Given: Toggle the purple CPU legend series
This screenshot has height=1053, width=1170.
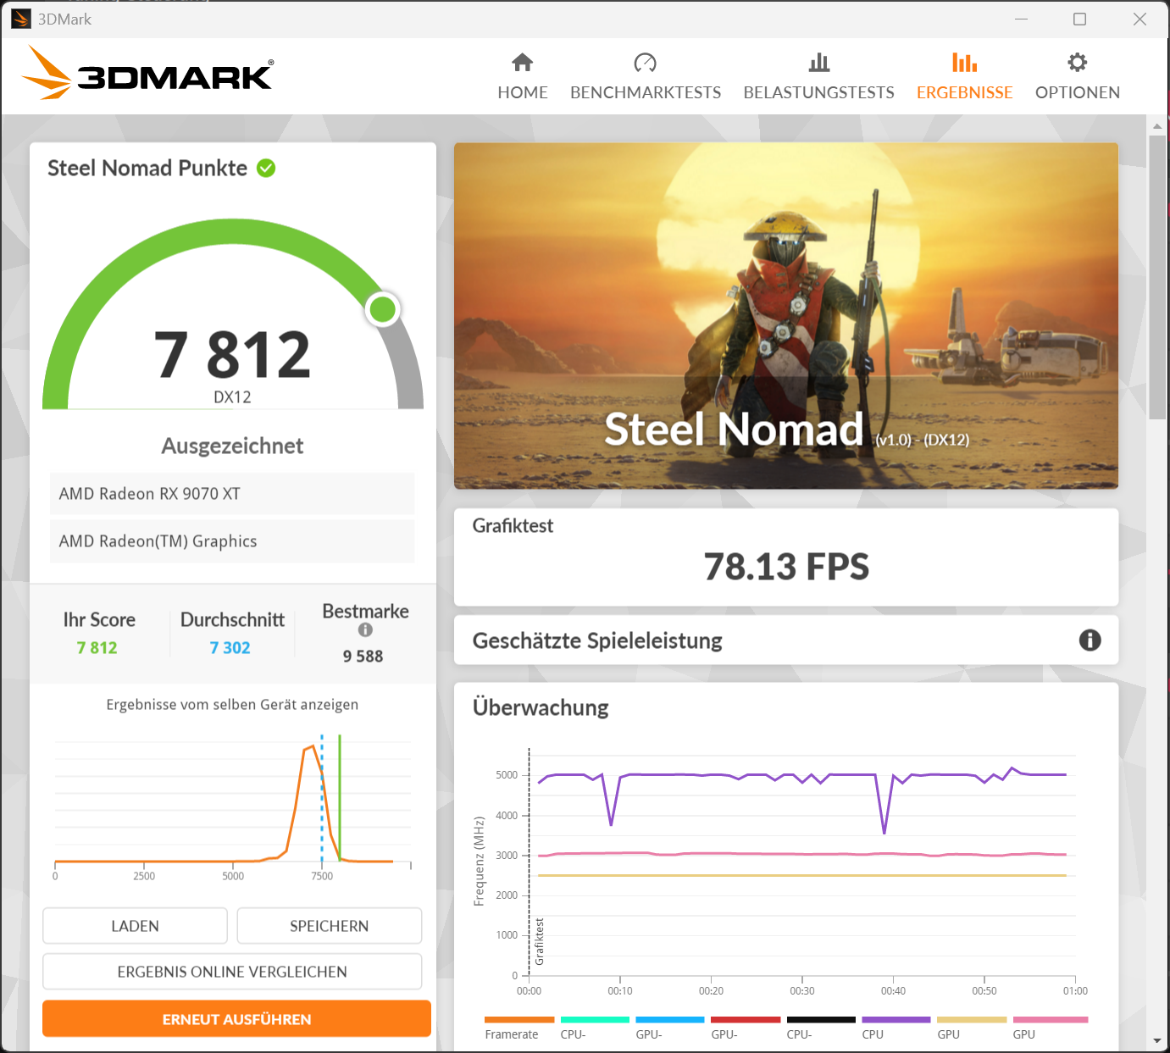Looking at the screenshot, I should (x=896, y=1028).
